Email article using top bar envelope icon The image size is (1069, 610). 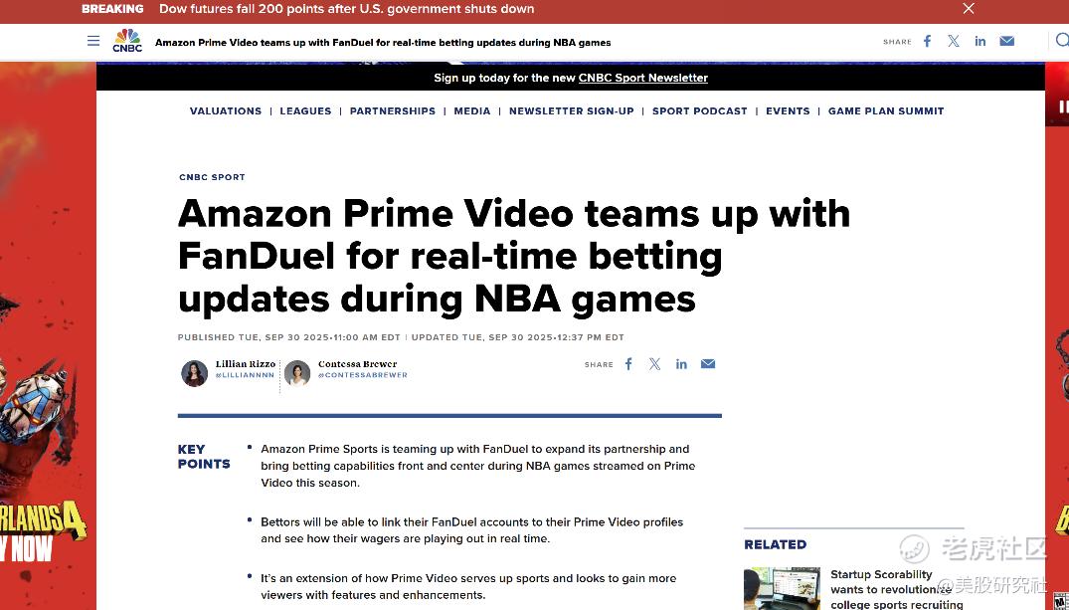click(1007, 41)
